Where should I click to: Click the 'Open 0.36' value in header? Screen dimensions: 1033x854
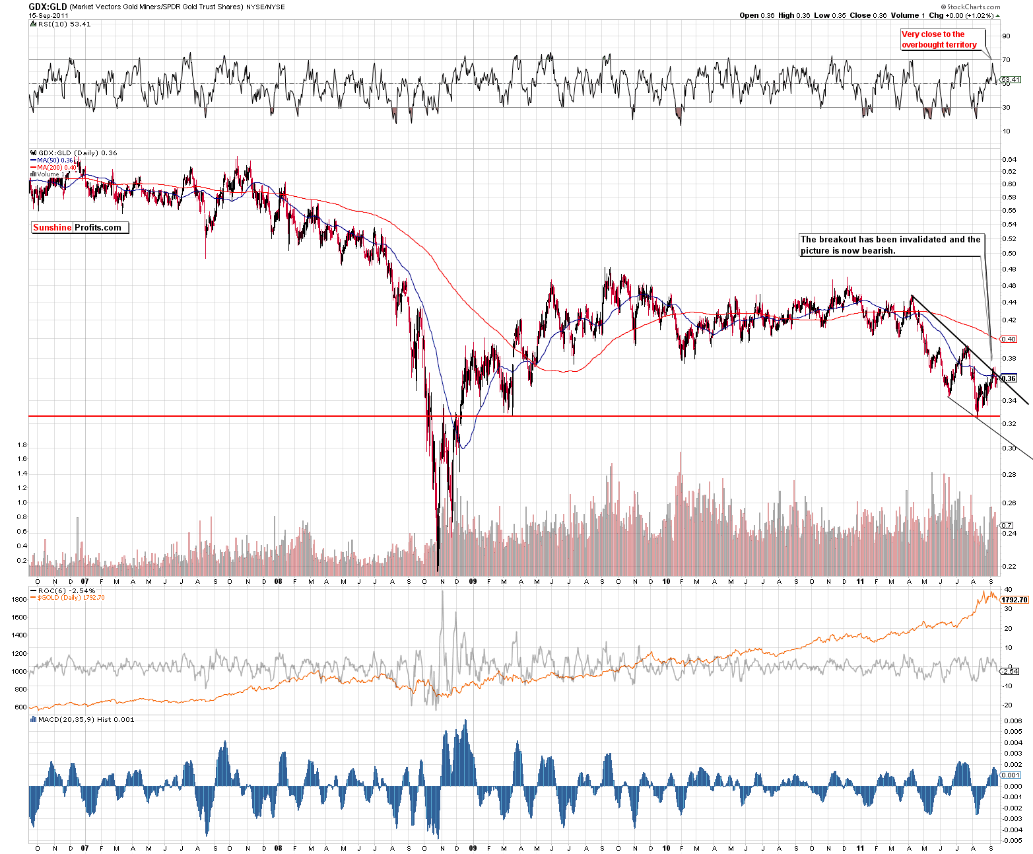(x=757, y=15)
